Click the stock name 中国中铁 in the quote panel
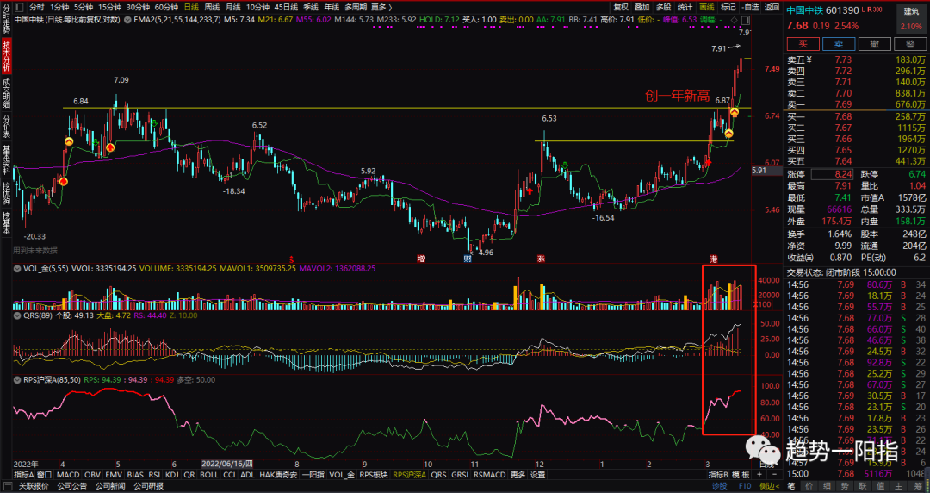 tap(805, 10)
